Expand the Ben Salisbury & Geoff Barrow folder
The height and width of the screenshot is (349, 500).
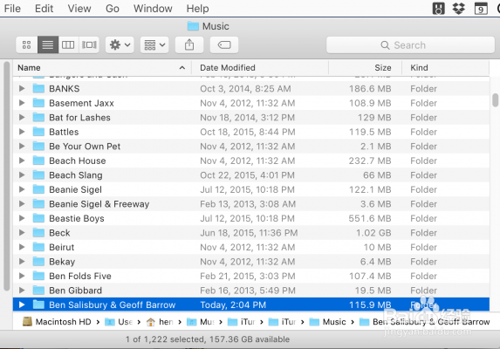[x=22, y=305]
